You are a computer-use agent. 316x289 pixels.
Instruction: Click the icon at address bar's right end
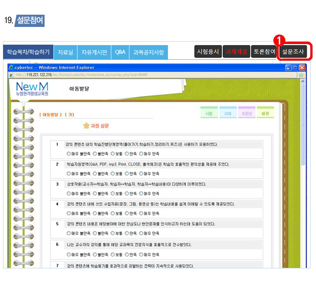tap(301, 75)
